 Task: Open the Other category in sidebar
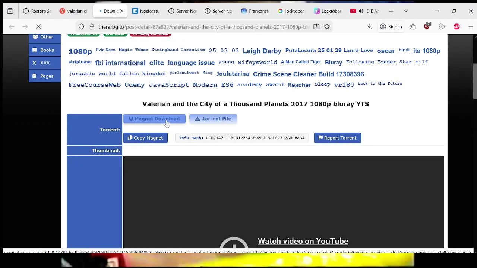pyautogui.click(x=45, y=37)
